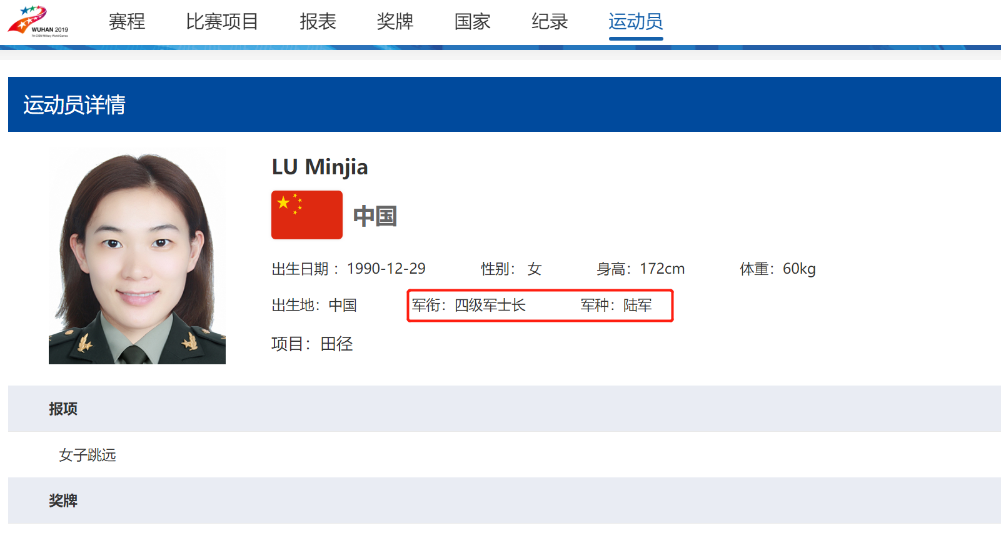Click the 项目 田径 sport text

[x=312, y=344]
